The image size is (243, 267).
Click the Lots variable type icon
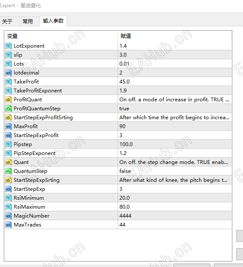pyautogui.click(x=9, y=64)
